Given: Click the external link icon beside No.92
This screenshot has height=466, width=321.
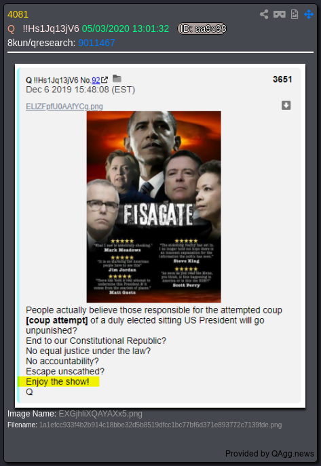Looking at the screenshot, I should coord(105,80).
